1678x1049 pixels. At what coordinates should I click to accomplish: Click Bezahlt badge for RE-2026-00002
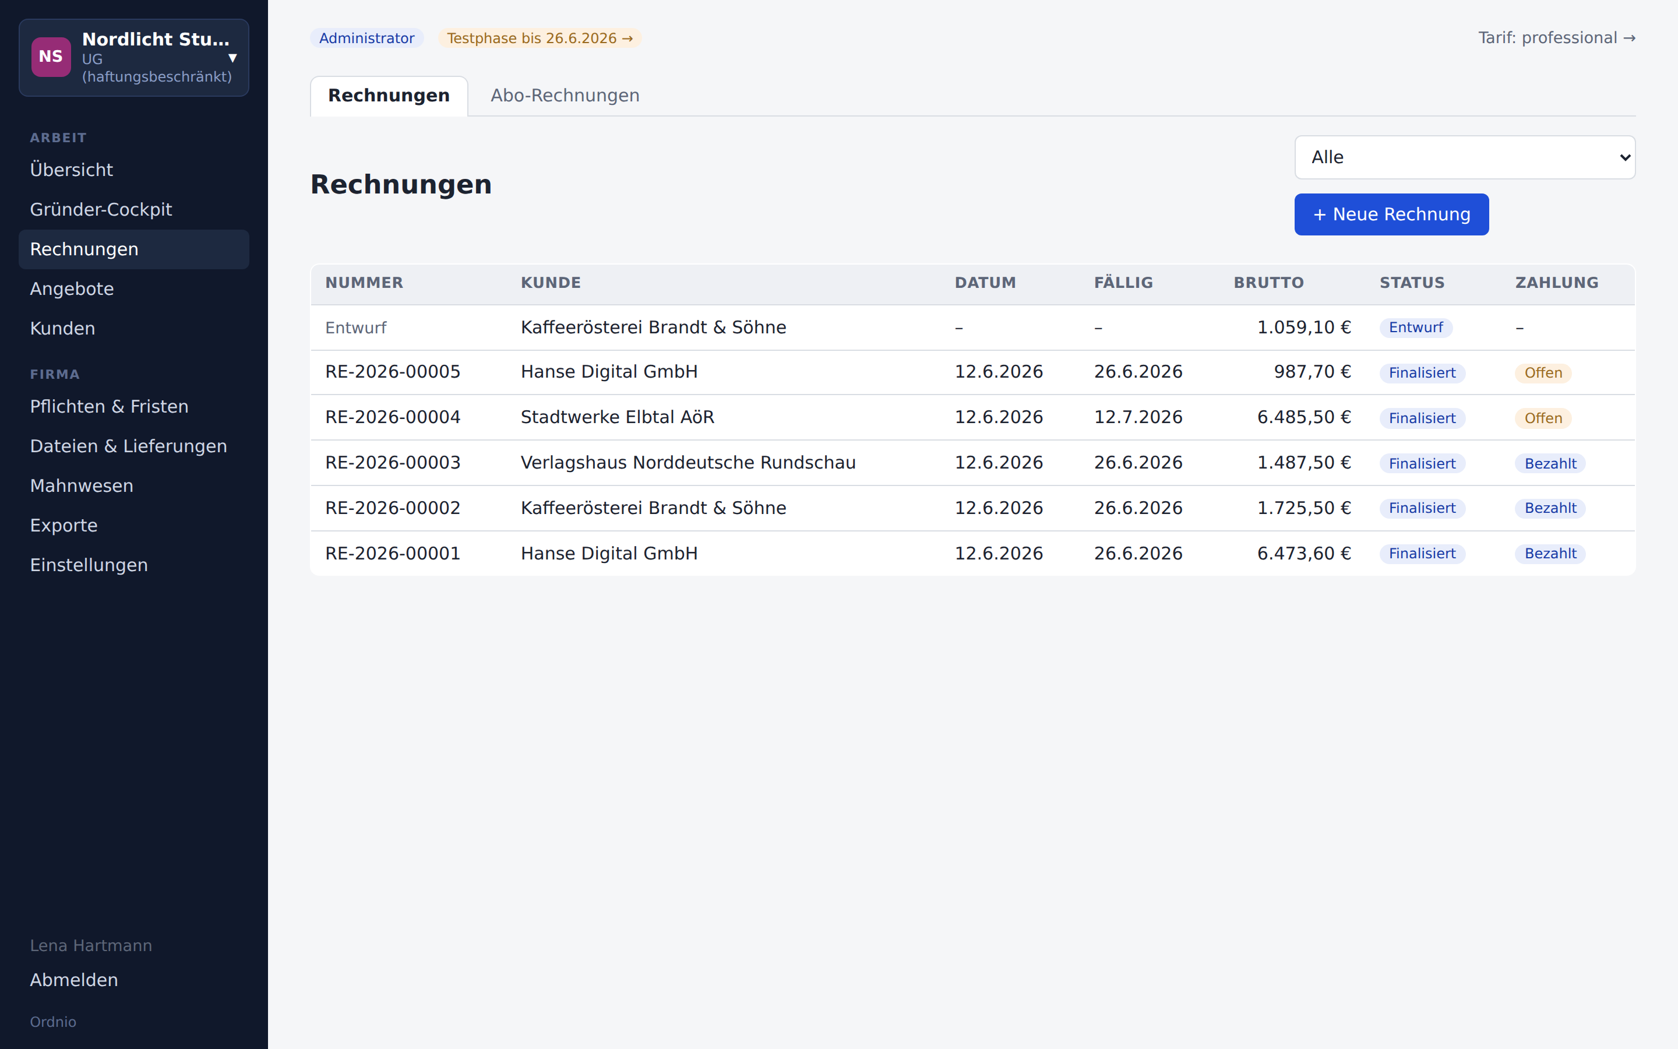click(1550, 509)
